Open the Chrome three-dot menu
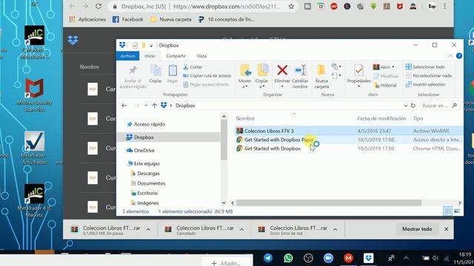The width and height of the screenshot is (474, 266). tap(444, 7)
